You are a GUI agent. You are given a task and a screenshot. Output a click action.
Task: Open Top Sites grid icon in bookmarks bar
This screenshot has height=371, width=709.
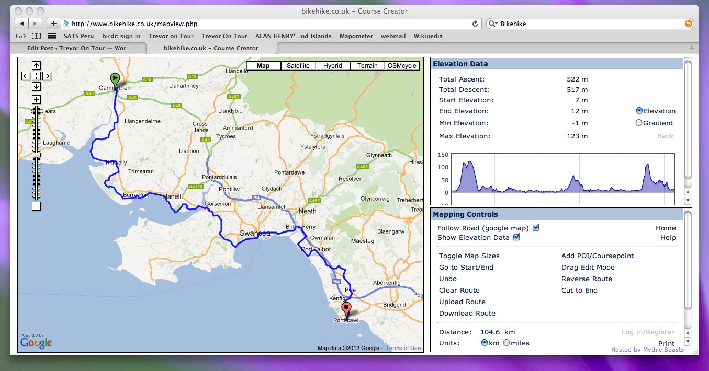click(x=52, y=36)
